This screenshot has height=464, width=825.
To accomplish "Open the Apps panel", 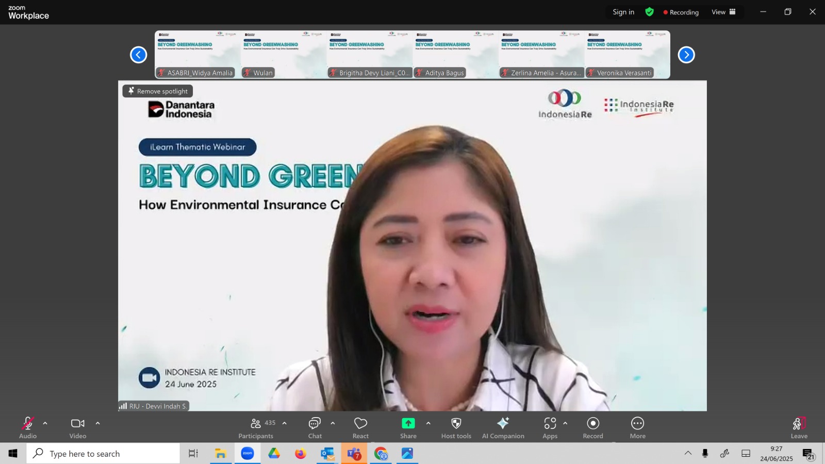I will 550,428.
